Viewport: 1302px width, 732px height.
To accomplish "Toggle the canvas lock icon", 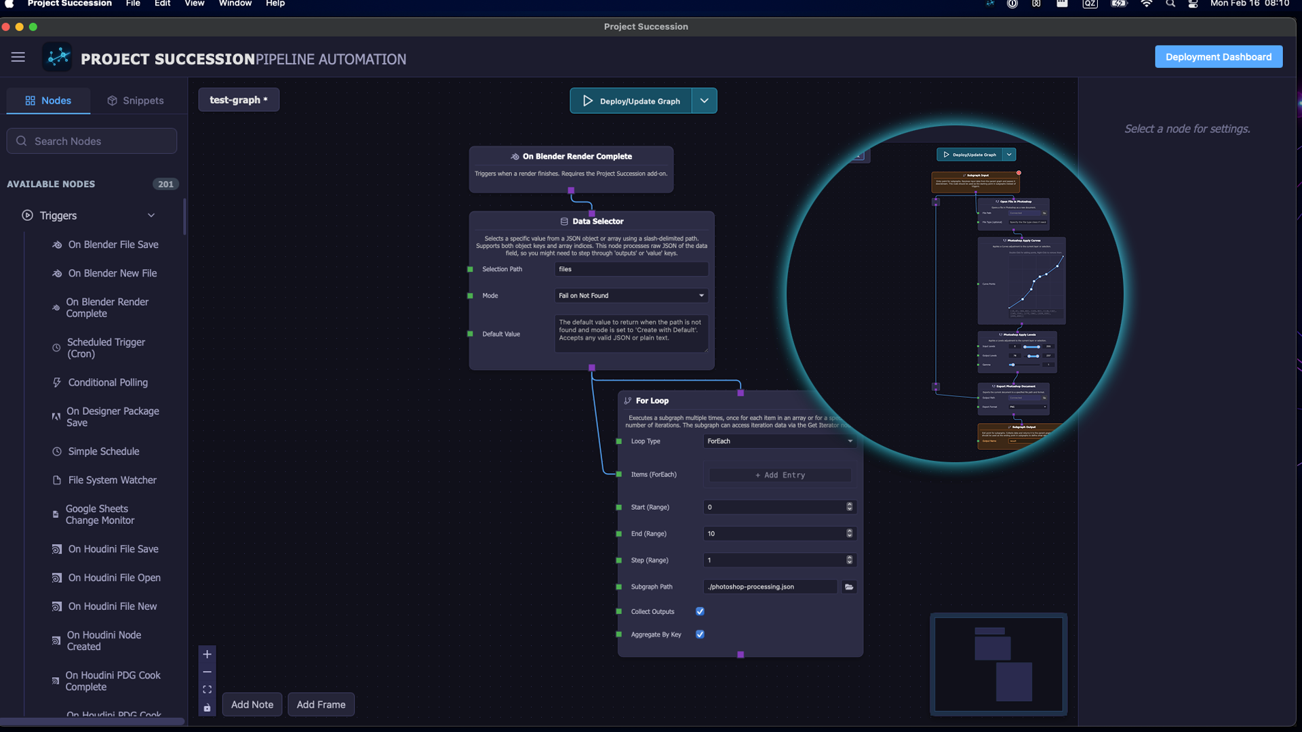I will point(207,708).
